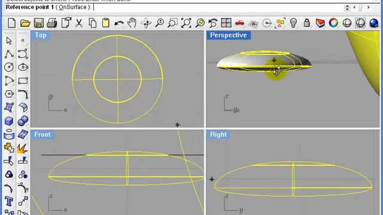The height and width of the screenshot is (215, 383).
Task: Copy objects with the Copy icon
Action: click(x=92, y=23)
